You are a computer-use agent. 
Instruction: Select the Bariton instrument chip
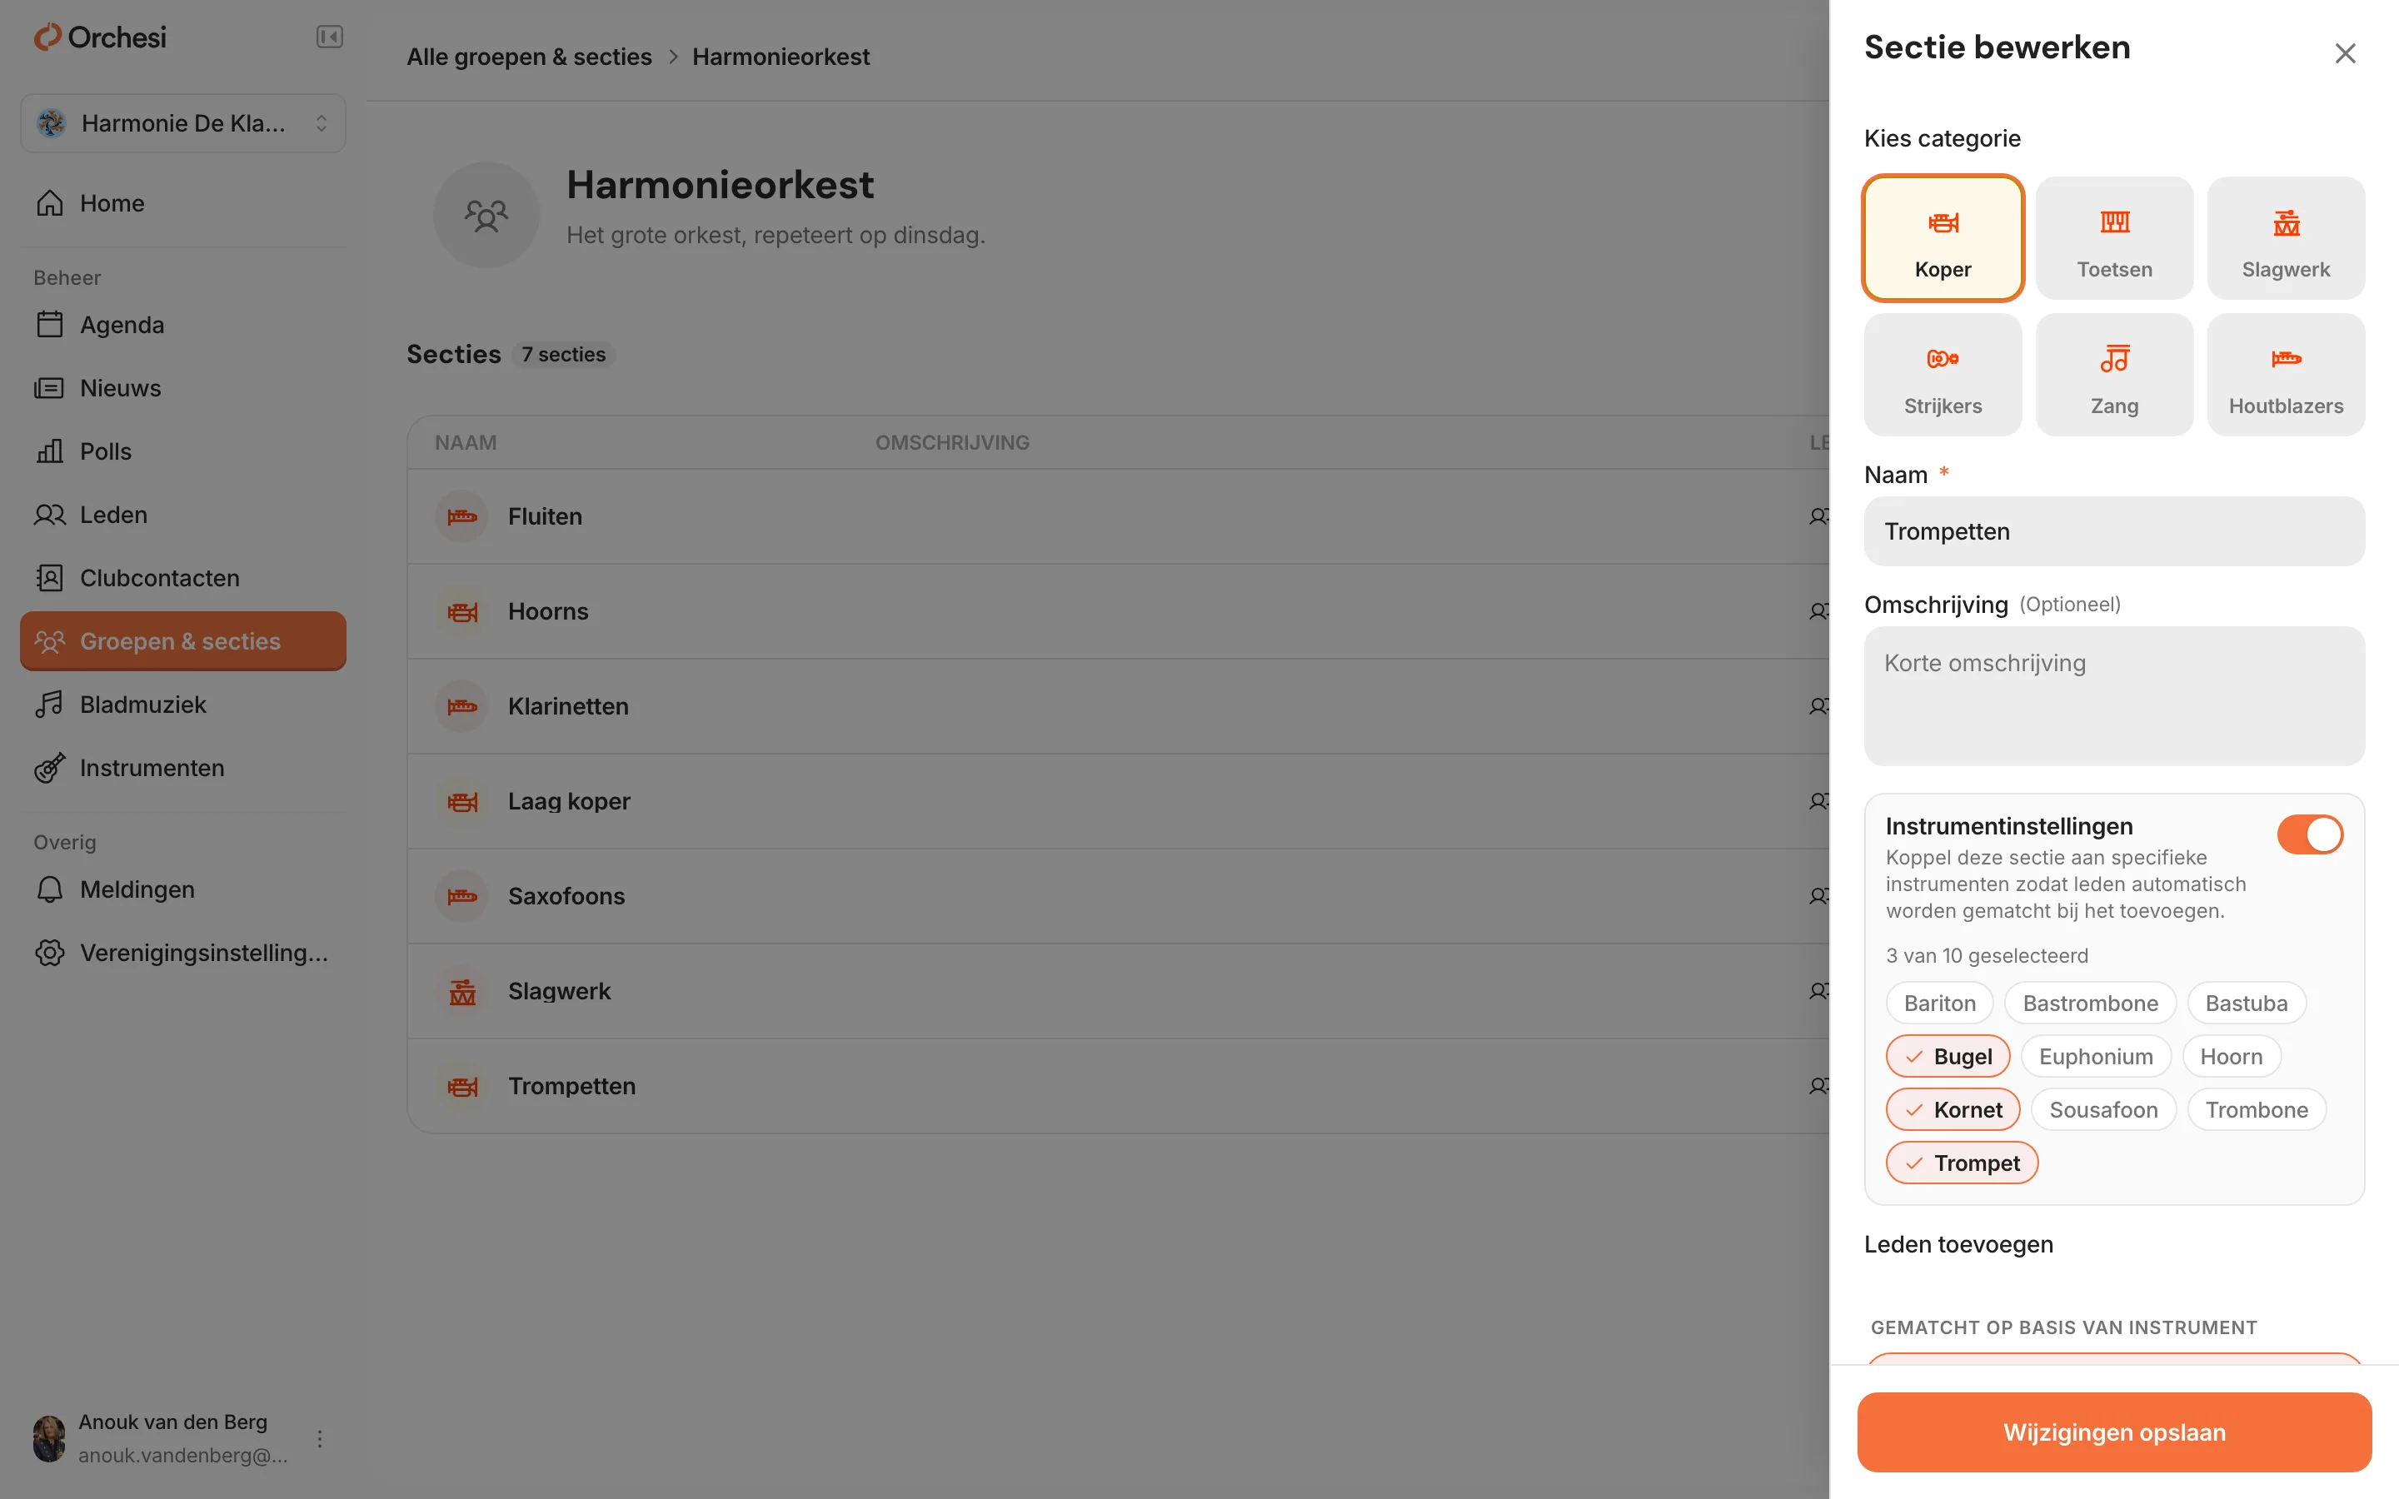tap(1938, 1003)
